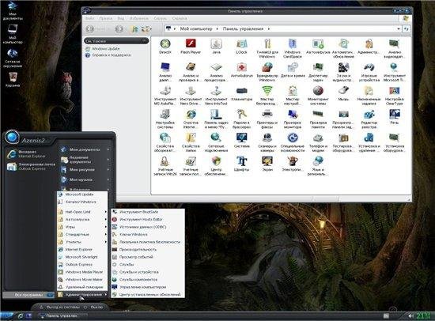Expand the Игры programs folder
Viewport: 435px width, 321px height.
tap(82, 227)
